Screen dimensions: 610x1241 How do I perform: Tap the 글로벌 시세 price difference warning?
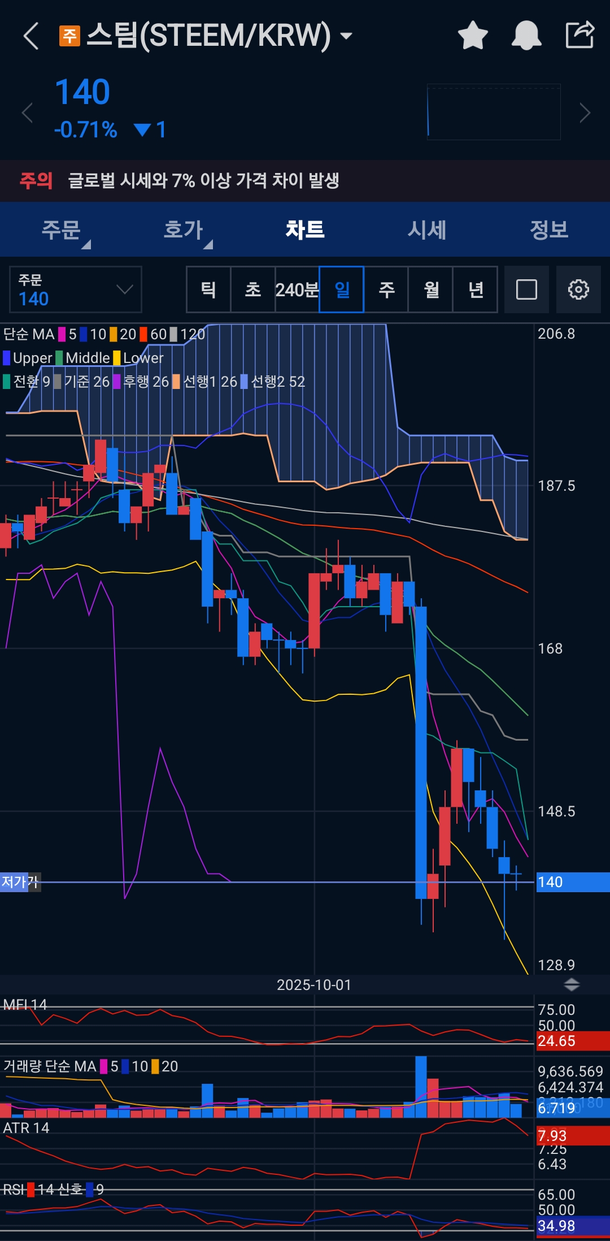click(203, 181)
